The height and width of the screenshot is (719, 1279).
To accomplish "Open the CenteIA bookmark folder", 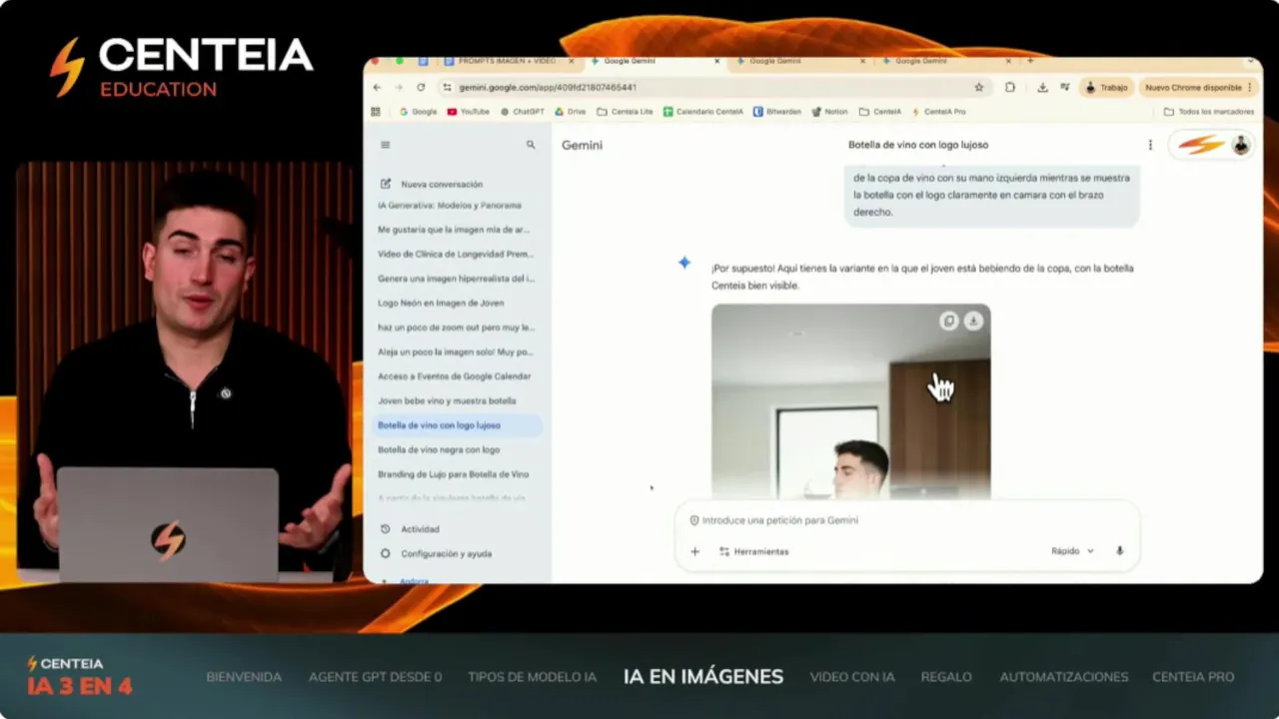I will [880, 112].
